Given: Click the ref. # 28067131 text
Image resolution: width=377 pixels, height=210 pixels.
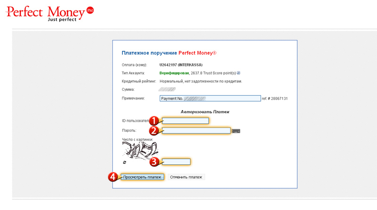Looking at the screenshot, I should point(275,98).
